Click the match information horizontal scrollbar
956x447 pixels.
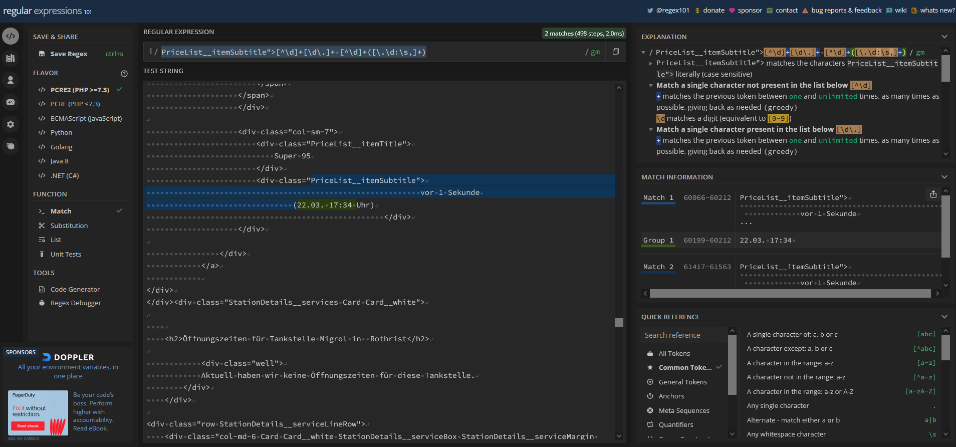pos(790,294)
